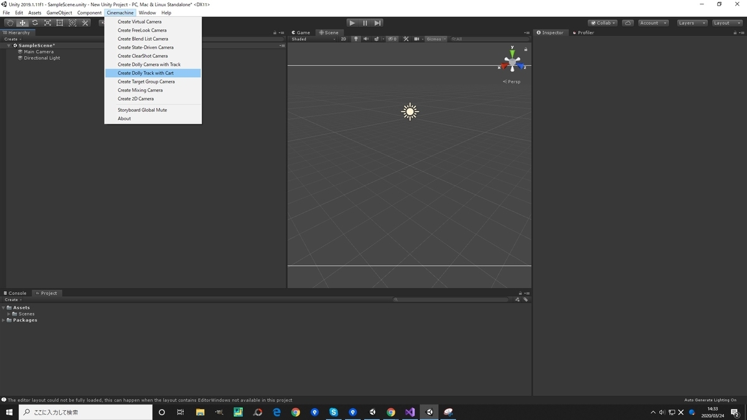
Task: Open component editor tools in Scene
Action: 406,39
